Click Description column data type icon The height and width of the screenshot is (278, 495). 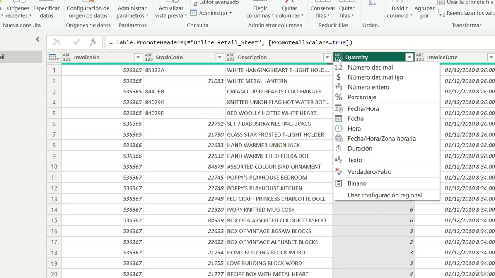230,57
